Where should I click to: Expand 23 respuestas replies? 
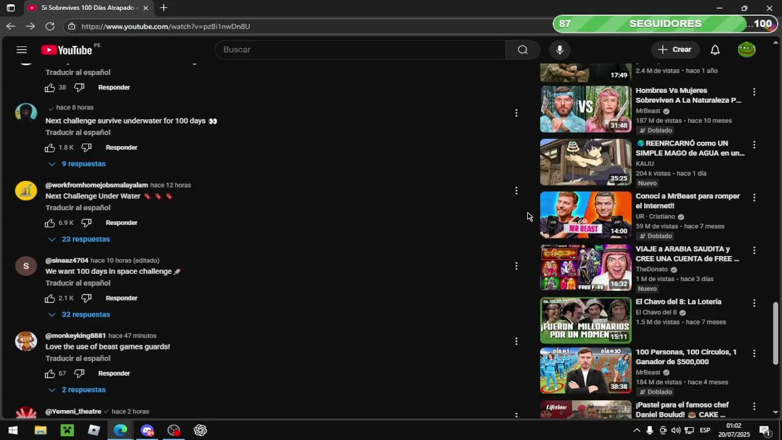point(79,239)
